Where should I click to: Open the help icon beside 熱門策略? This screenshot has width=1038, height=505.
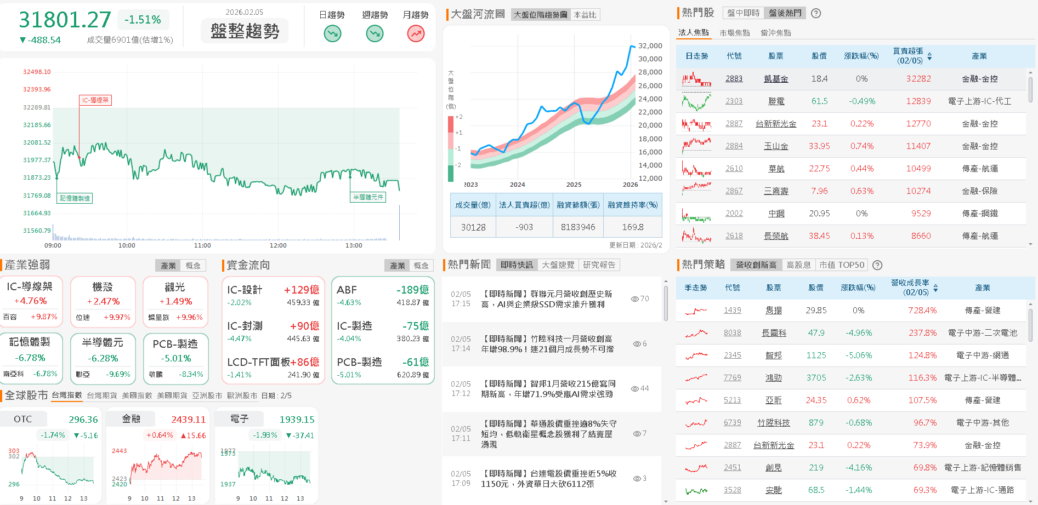[877, 265]
